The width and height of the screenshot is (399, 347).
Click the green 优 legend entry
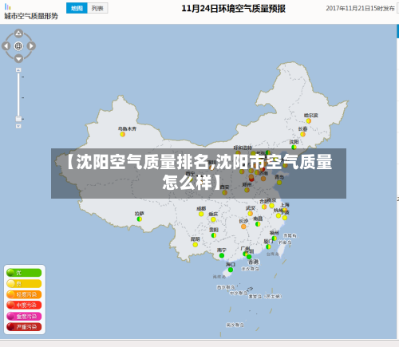(24, 273)
